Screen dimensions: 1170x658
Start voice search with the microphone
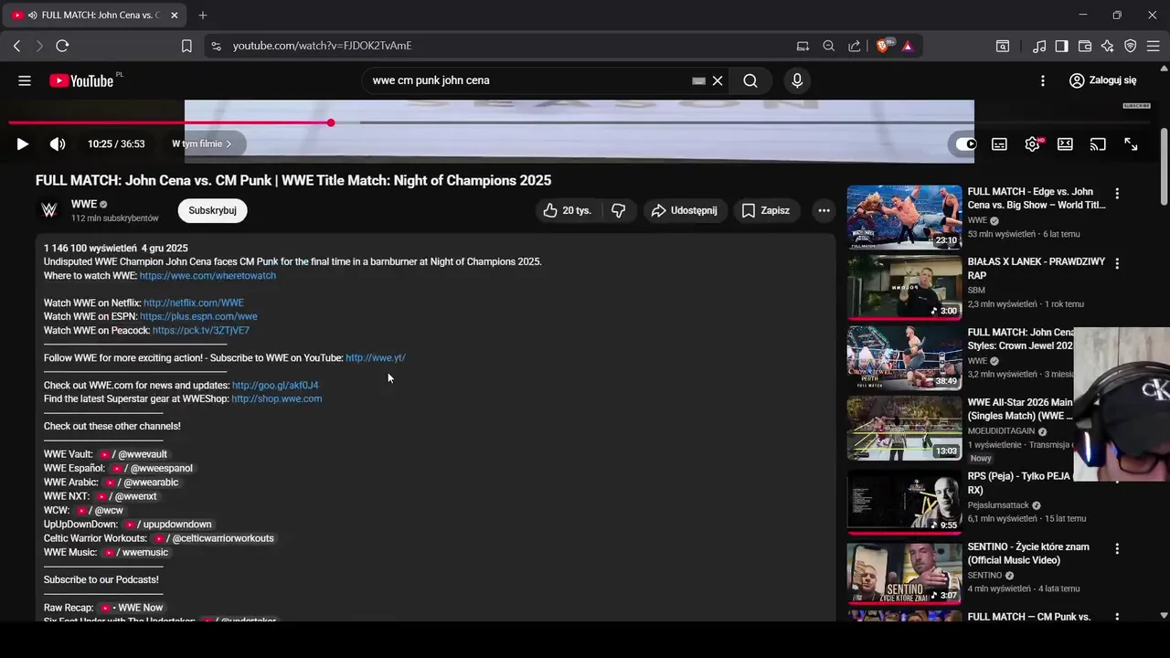[x=797, y=80]
